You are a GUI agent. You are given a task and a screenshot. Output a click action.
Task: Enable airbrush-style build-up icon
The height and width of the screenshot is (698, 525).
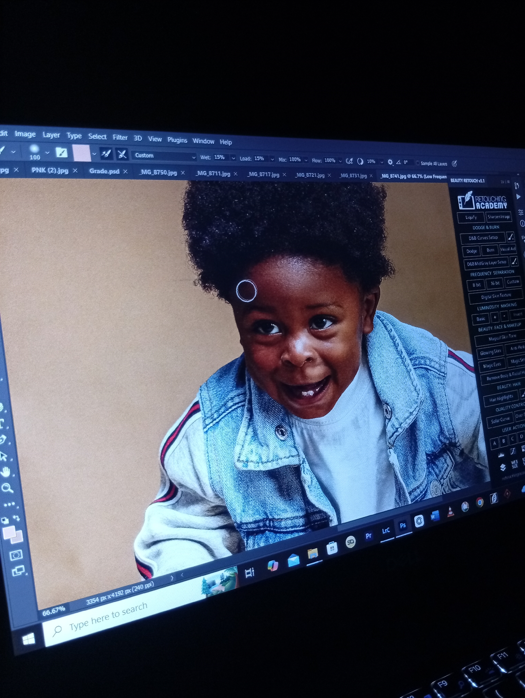pos(349,161)
